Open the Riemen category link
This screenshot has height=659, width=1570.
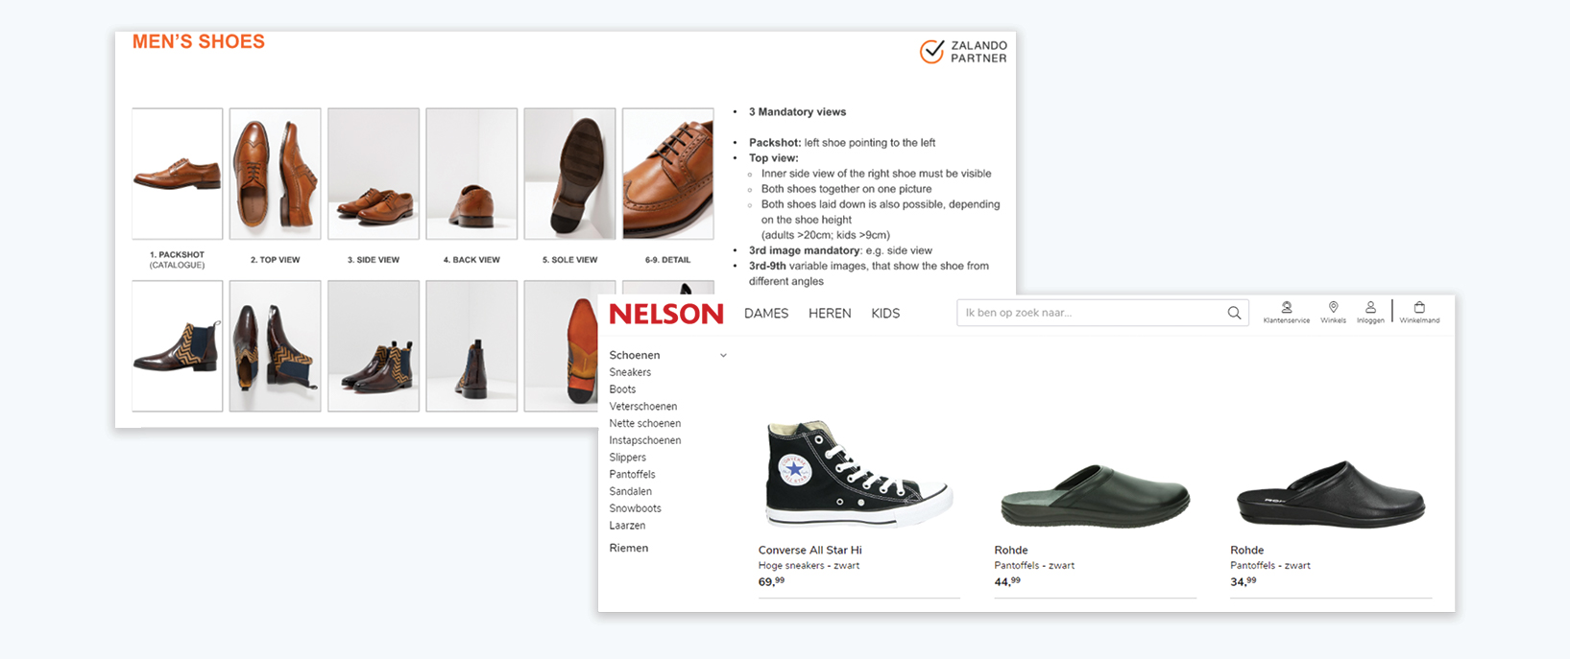pos(629,549)
